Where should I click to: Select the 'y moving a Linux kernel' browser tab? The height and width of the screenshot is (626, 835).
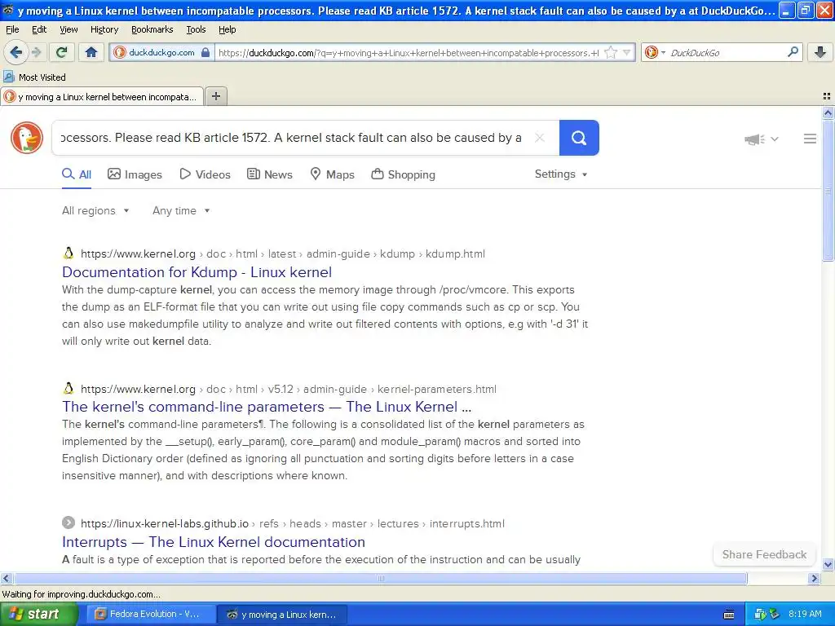click(102, 97)
